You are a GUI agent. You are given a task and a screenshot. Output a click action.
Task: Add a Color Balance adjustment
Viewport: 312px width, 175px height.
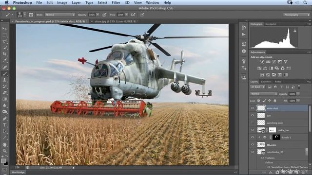point(265,68)
